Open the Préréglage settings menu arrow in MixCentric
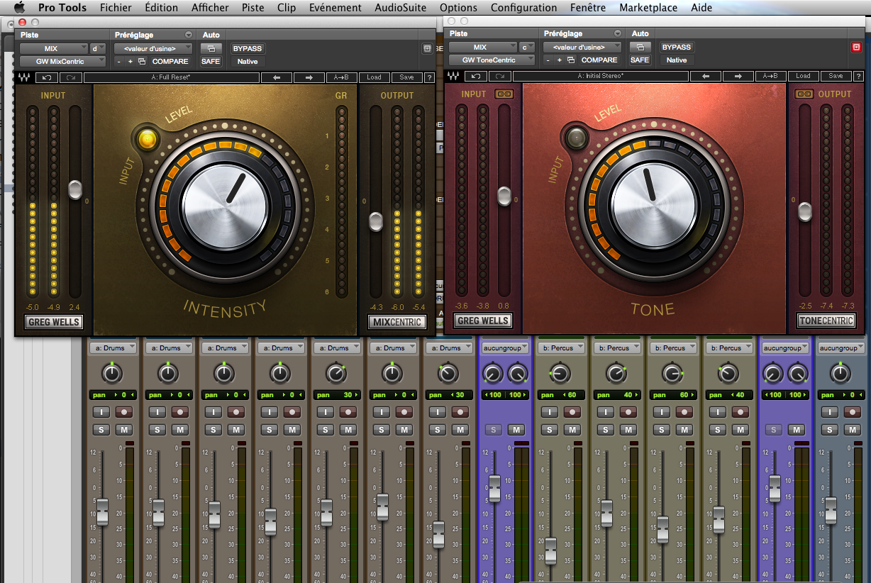The image size is (871, 583). click(x=188, y=35)
